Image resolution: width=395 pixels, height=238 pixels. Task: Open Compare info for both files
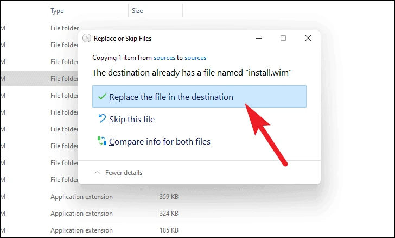[160, 141]
